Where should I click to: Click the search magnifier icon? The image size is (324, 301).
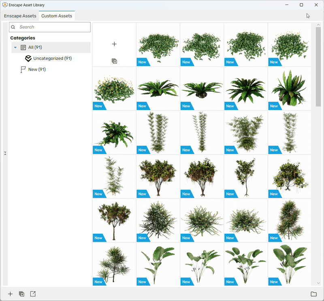13,27
